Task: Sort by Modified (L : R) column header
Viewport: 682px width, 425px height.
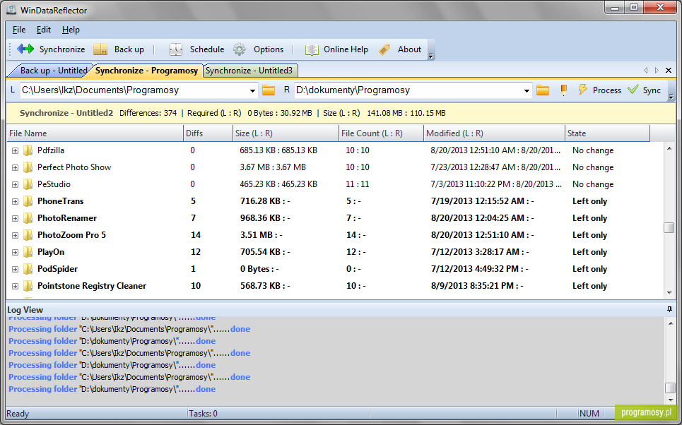Action: pos(494,133)
